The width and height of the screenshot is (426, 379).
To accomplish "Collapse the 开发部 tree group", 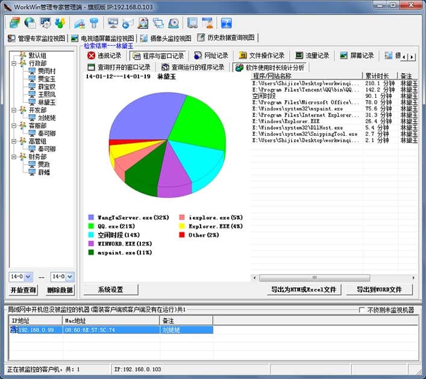I will pos(14,110).
